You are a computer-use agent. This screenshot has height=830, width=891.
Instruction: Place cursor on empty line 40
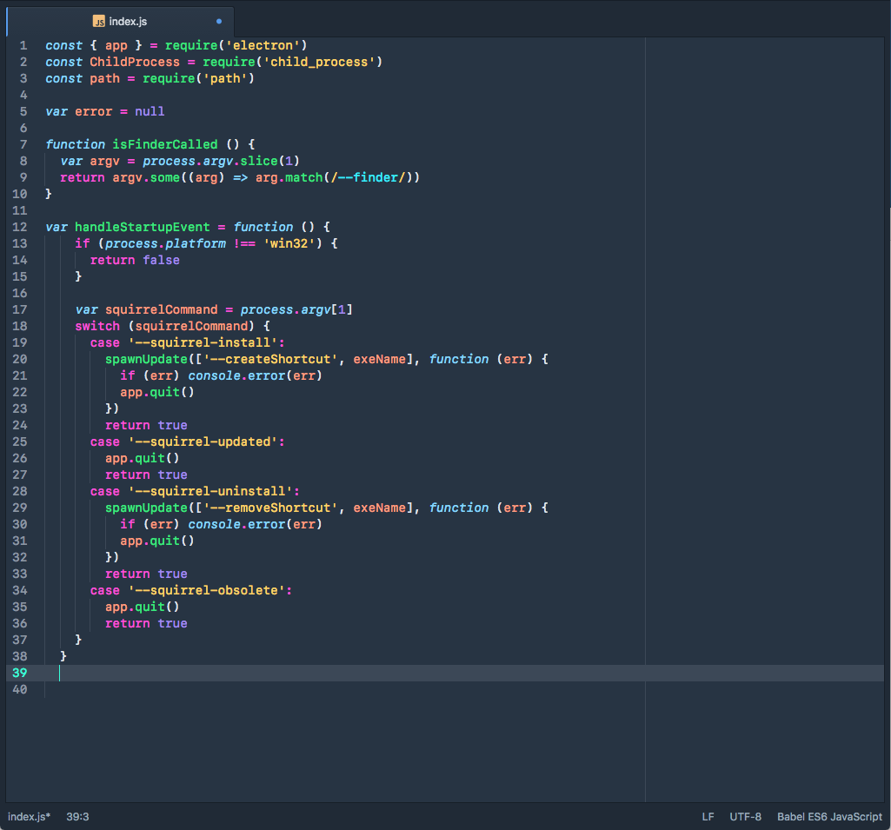click(463, 689)
